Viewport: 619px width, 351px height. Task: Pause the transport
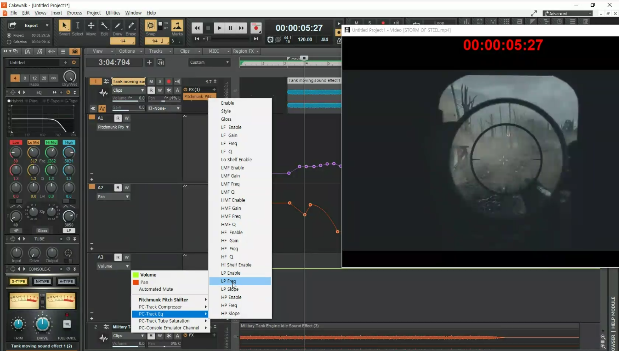[230, 28]
